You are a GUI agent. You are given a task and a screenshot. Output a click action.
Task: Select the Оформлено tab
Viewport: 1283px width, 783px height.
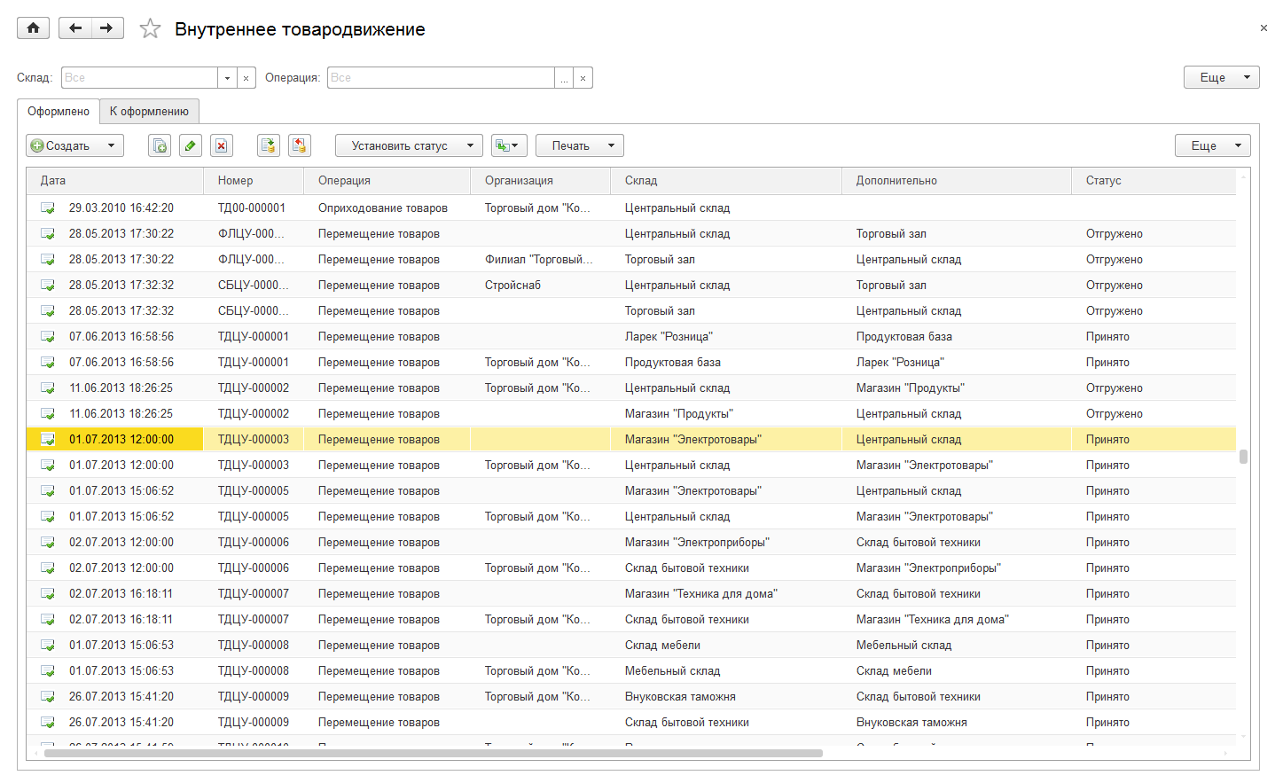[59, 112]
